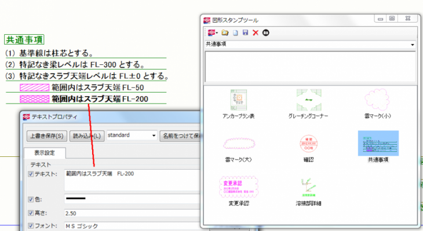
Task: Toggle the 高さ checkbox
Action: 31,213
